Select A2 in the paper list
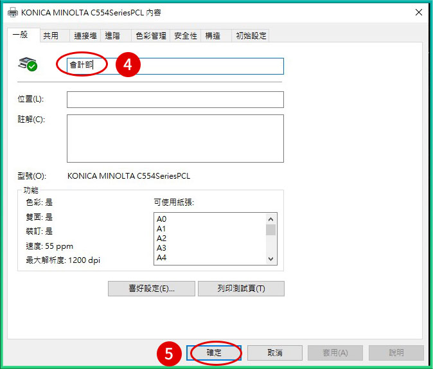433x369 pixels. pyautogui.click(x=161, y=239)
